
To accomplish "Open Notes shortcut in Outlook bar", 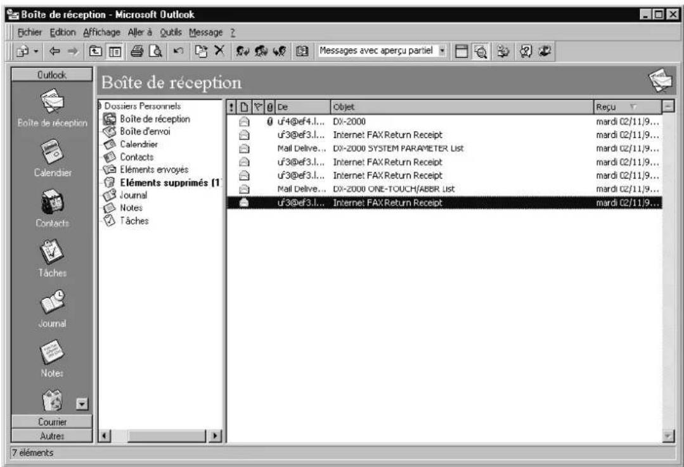I will tap(53, 359).
